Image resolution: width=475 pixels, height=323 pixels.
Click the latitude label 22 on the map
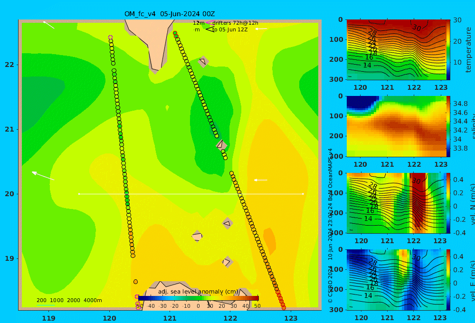(x=9, y=65)
